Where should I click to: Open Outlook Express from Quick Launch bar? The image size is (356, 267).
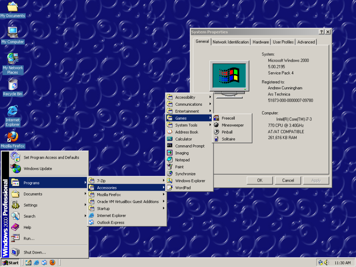point(44,262)
